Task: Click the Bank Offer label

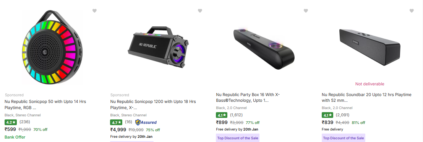Action: [15, 137]
